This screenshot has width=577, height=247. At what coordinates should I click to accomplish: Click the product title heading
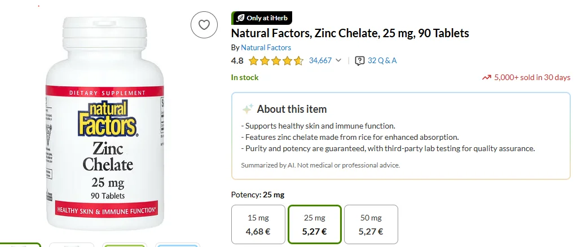350,33
